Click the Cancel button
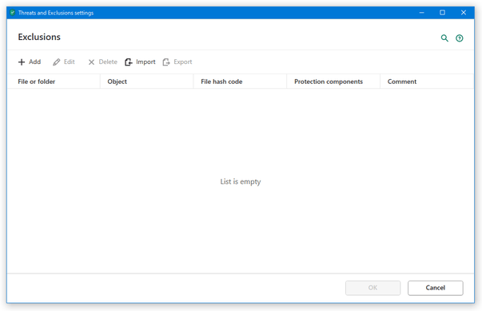 [436, 288]
